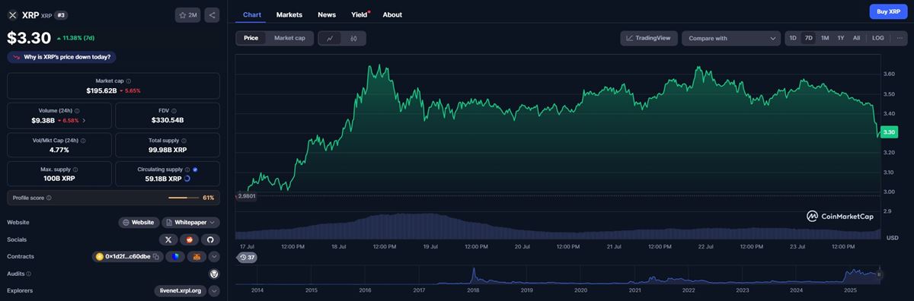914x301 pixels.
Task: Expand the Whitepaper dropdown
Action: 191,223
